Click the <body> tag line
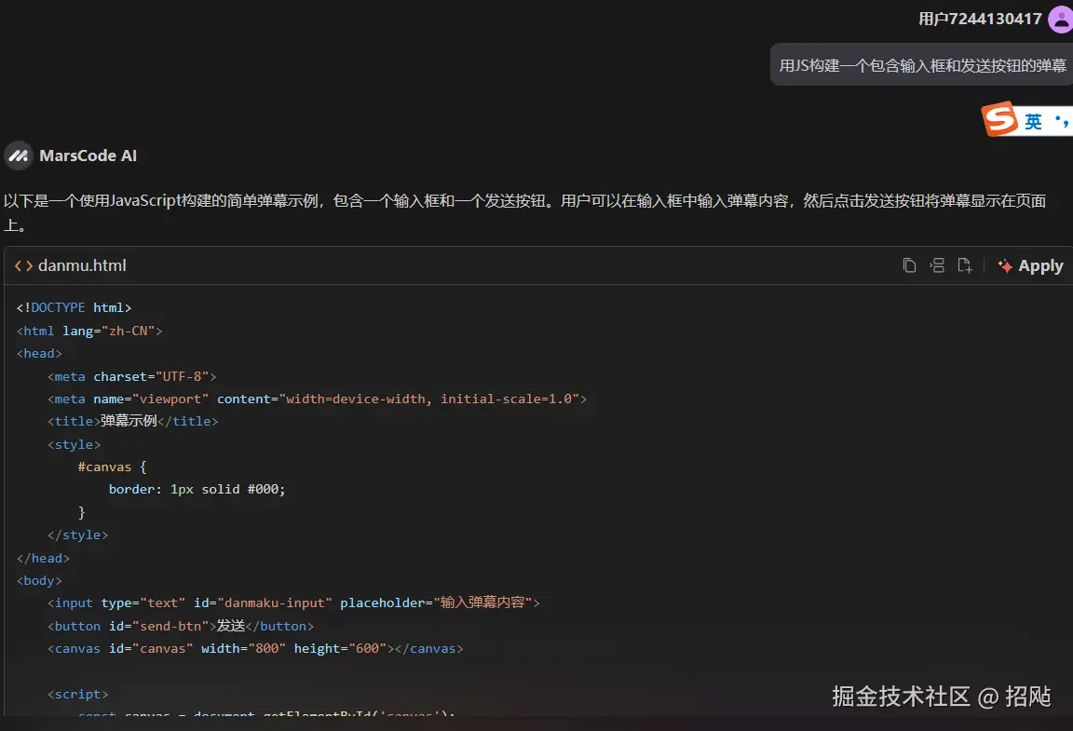Viewport: 1073px width, 731px height. click(39, 580)
